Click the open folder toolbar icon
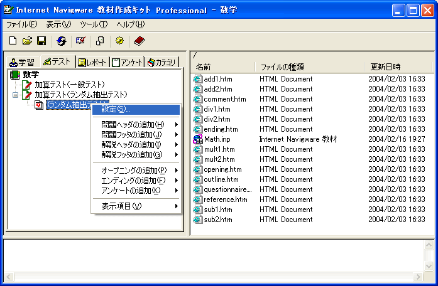The width and height of the screenshot is (438, 286). [27, 41]
